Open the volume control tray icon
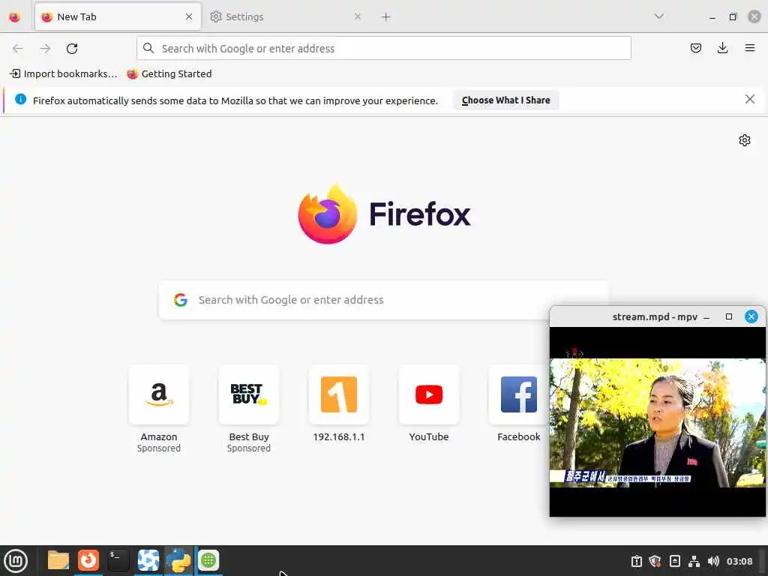 point(713,561)
